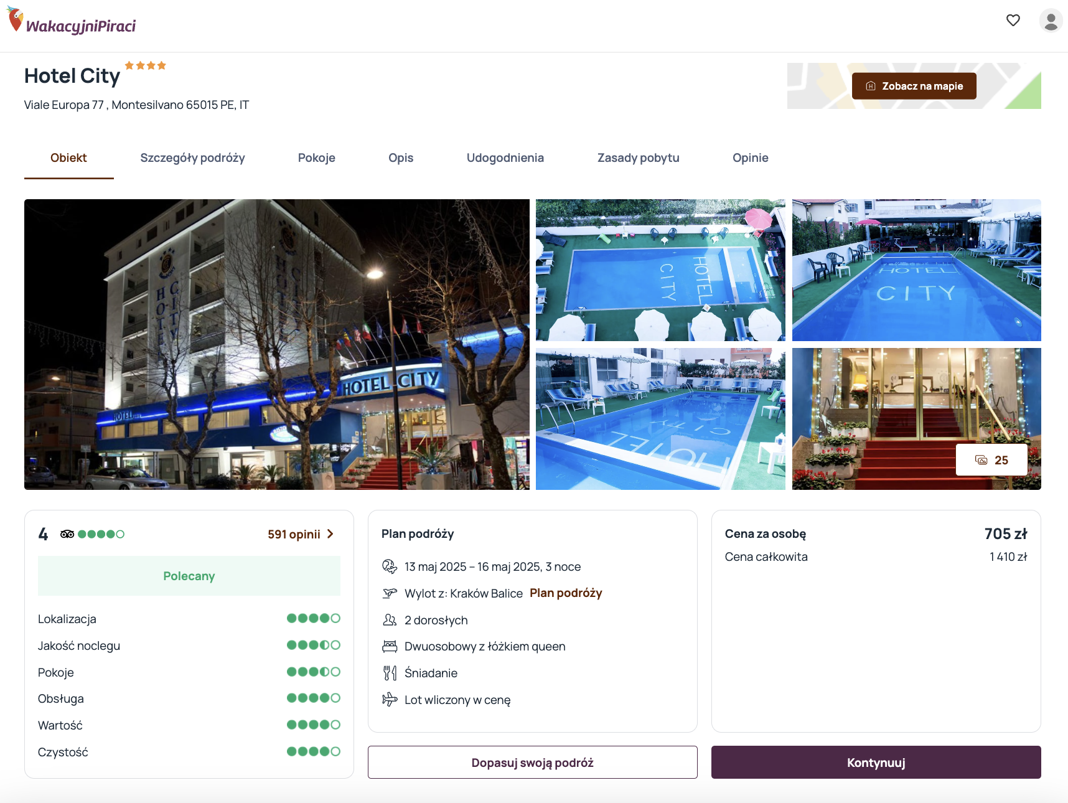Click the Lokalizacja rating dots
The height and width of the screenshot is (803, 1068).
tap(313, 618)
